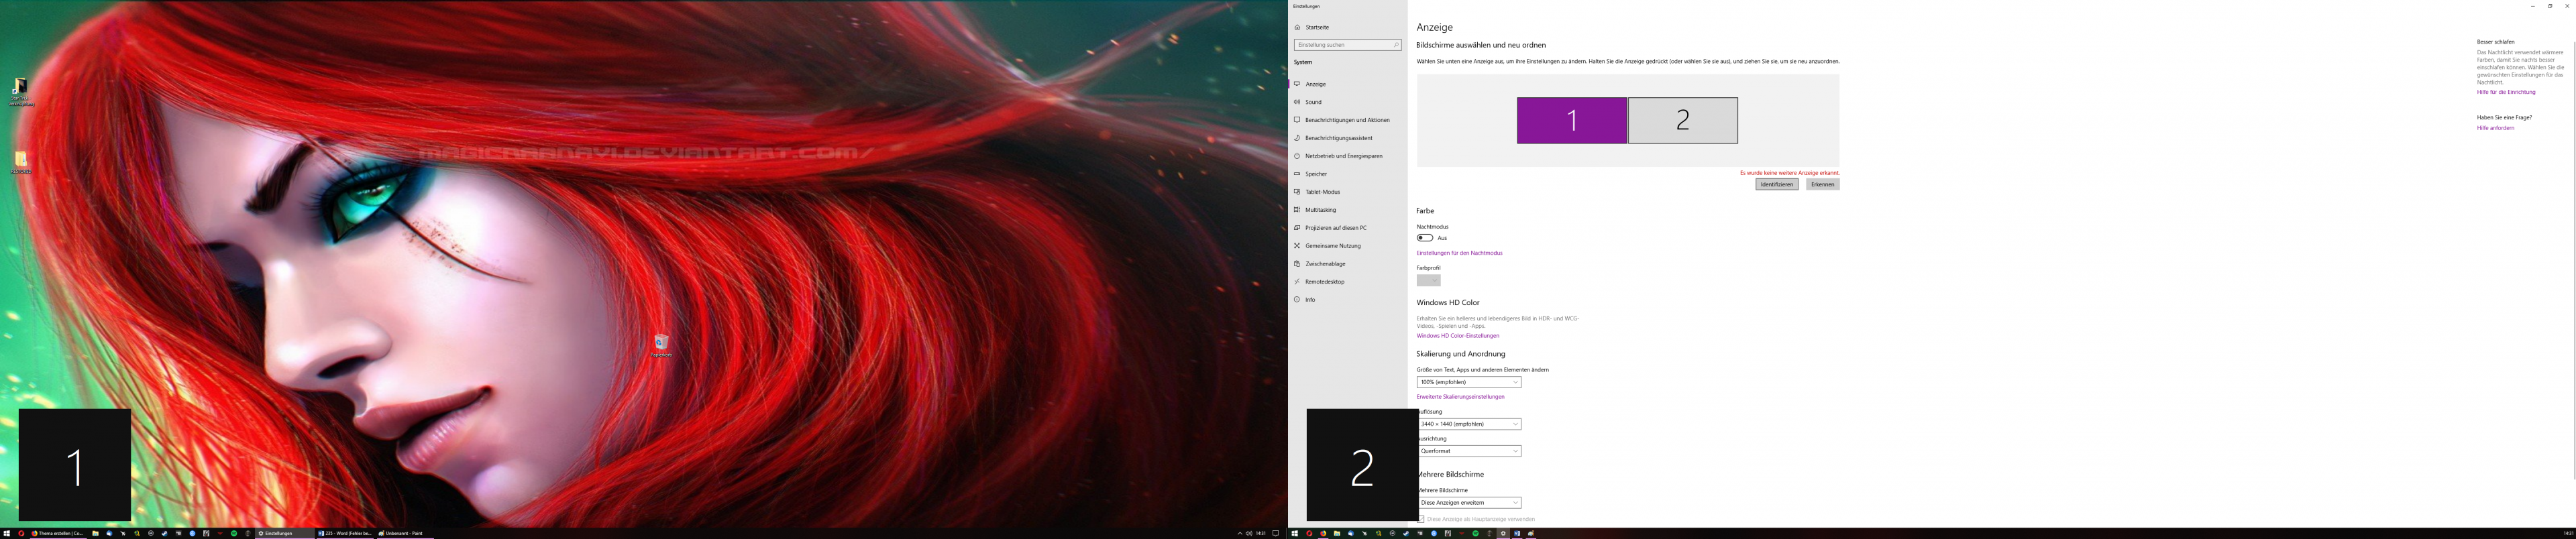This screenshot has width=2576, height=539.
Task: Show hidden tray icons chevron on left taskbar
Action: pos(1240,533)
